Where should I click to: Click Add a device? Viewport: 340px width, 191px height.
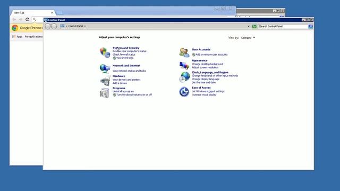120,83
